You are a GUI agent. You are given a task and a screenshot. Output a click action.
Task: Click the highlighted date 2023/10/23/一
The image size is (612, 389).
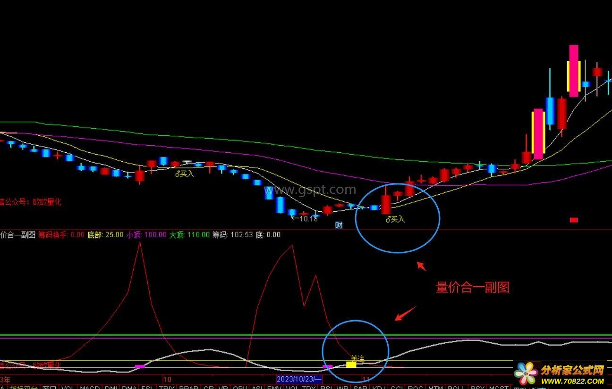coord(299,379)
